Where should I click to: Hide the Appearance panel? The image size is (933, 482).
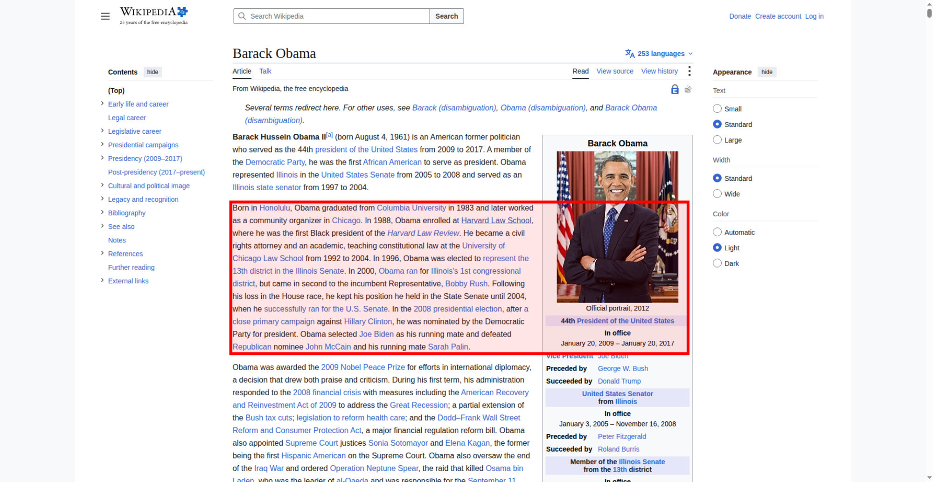point(767,72)
